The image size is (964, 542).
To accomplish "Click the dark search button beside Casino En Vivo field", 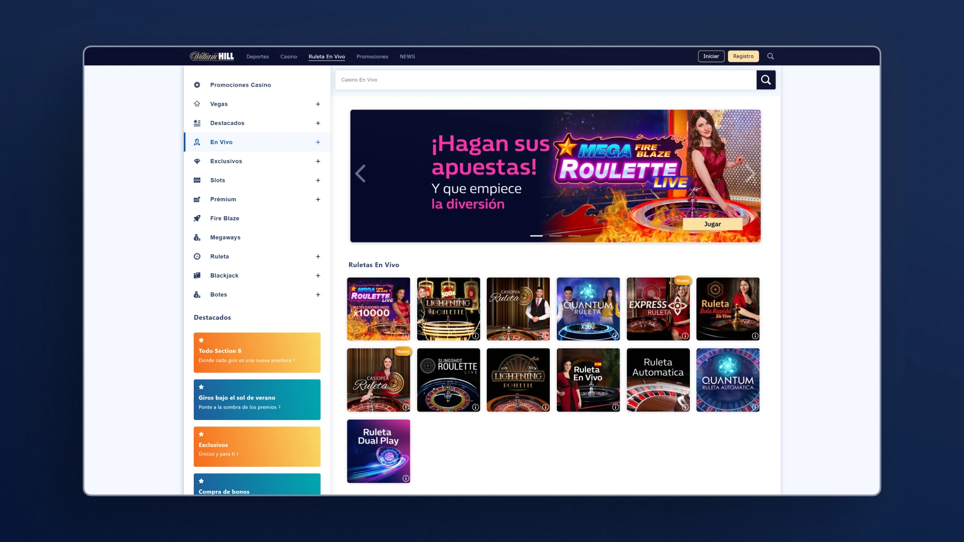I will click(x=766, y=80).
